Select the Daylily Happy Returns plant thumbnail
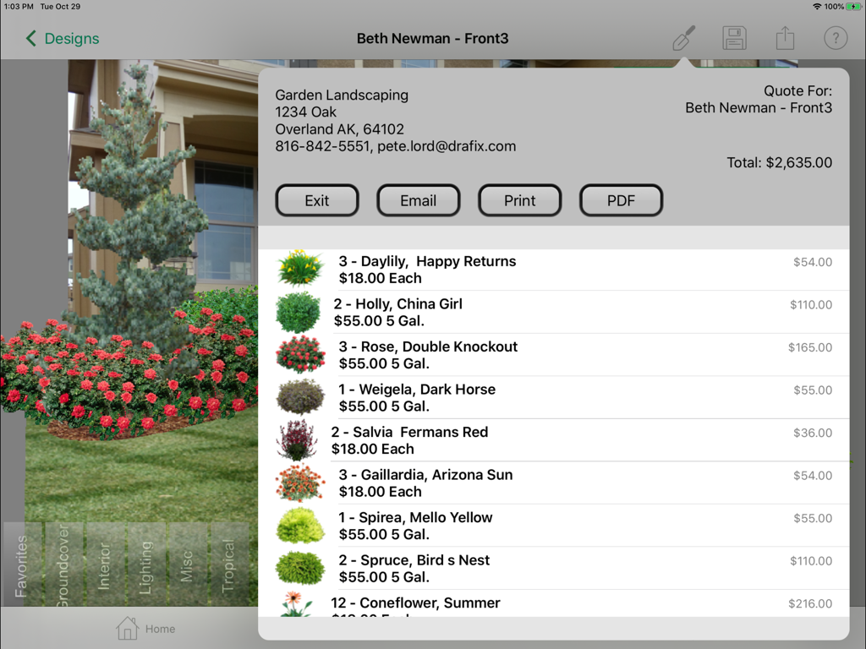 299,269
